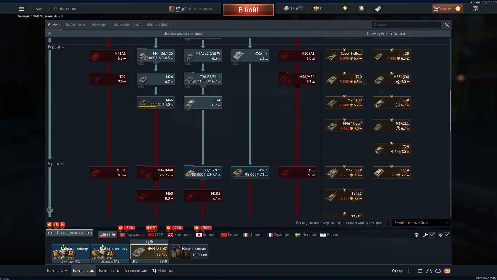Select the M1A1 HC crew slot thumbnail
This screenshot has width=497, height=280.
pyautogui.click(x=149, y=251)
